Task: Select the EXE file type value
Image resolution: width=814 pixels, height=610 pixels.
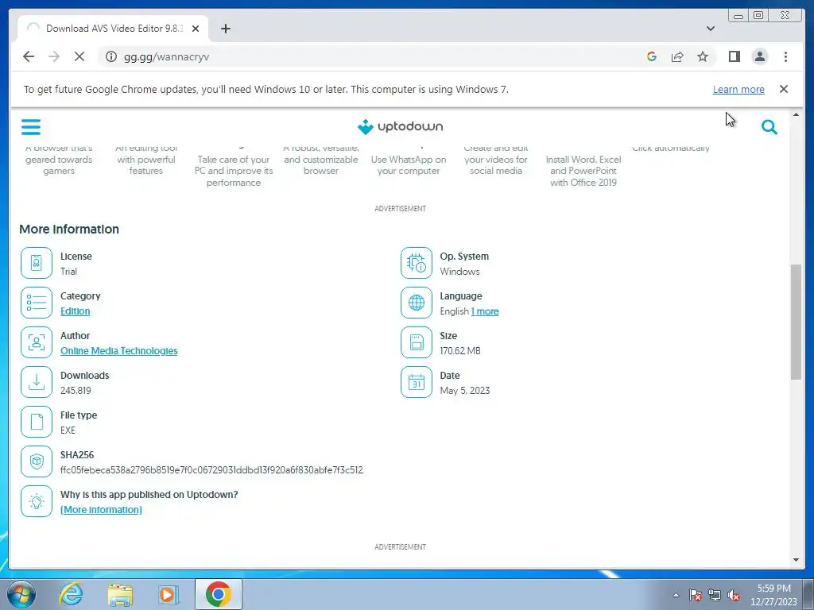Action: pos(68,430)
